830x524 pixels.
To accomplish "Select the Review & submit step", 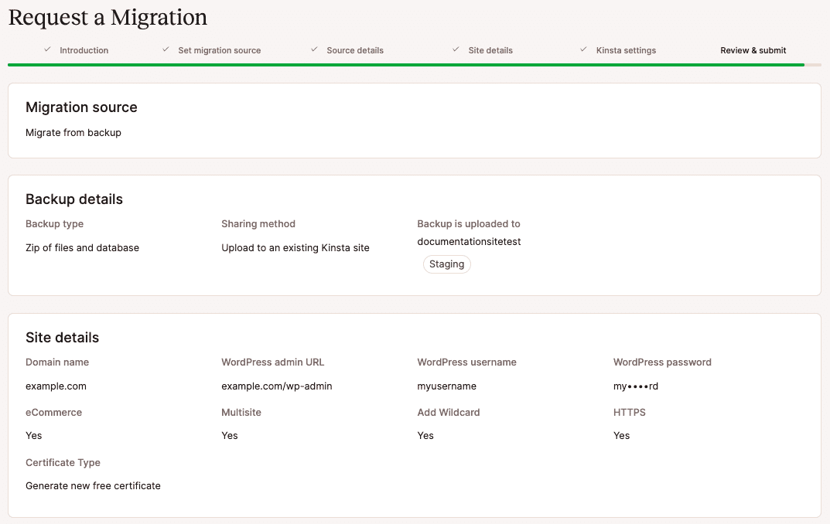I will [753, 50].
